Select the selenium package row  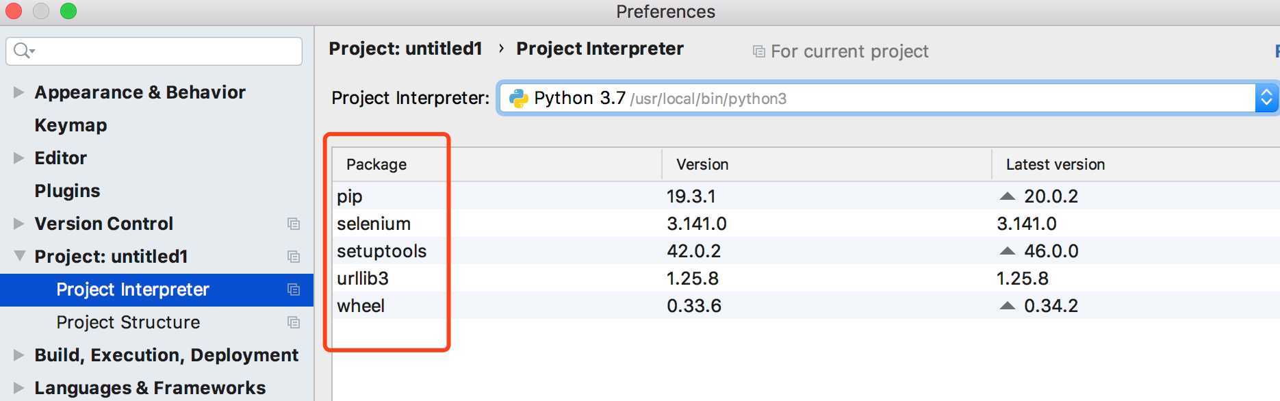(x=806, y=223)
